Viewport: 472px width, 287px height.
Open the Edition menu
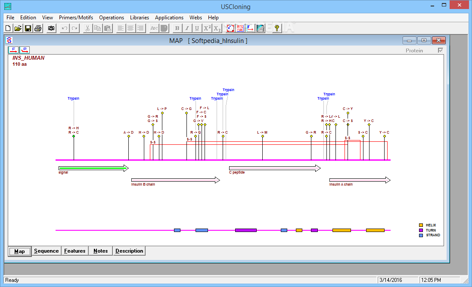click(28, 18)
